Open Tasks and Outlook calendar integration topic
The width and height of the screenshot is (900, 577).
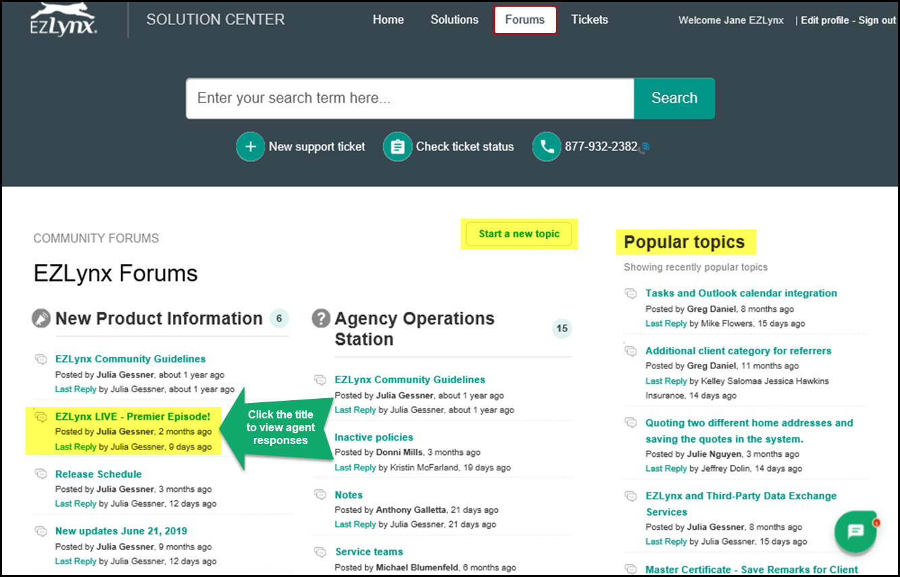pos(741,294)
